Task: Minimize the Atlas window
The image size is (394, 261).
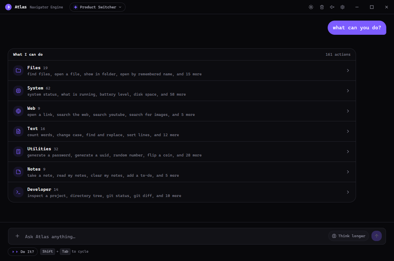Action: 357,7
